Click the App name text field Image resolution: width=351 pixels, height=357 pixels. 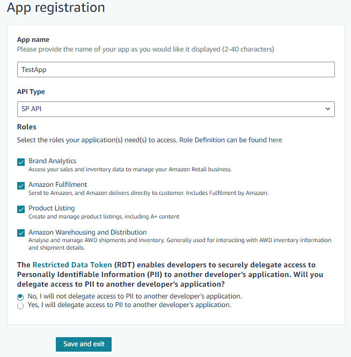click(175, 70)
